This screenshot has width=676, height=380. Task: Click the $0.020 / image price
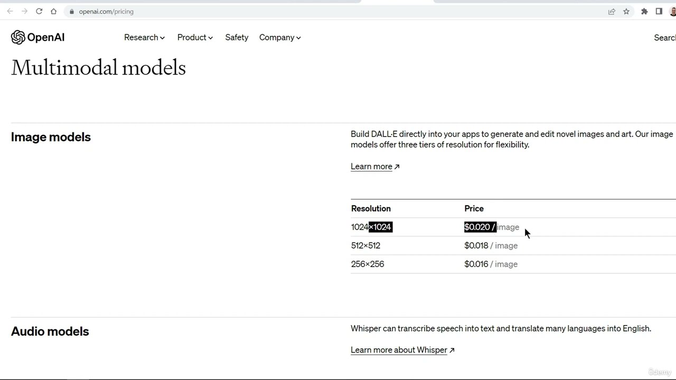tap(492, 227)
